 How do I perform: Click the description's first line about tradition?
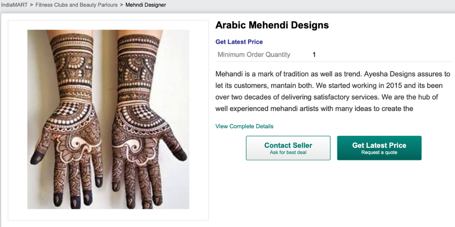(x=284, y=74)
